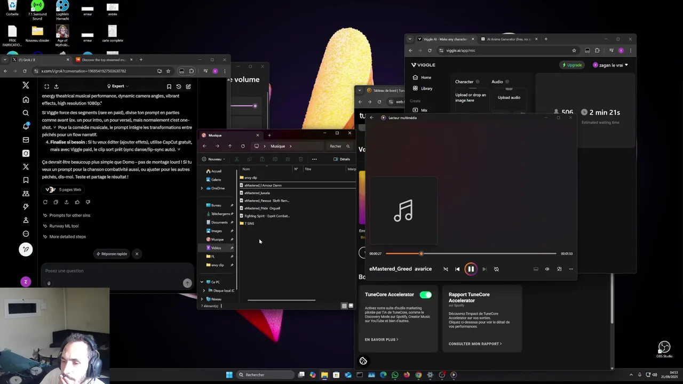The image size is (683, 384).
Task: Expand the Réseau tree node
Action: coord(202,299)
